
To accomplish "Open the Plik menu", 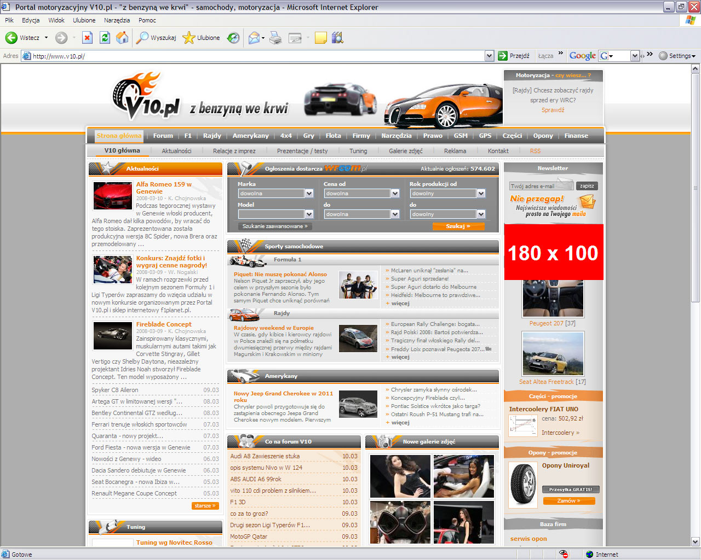I will click(x=9, y=20).
